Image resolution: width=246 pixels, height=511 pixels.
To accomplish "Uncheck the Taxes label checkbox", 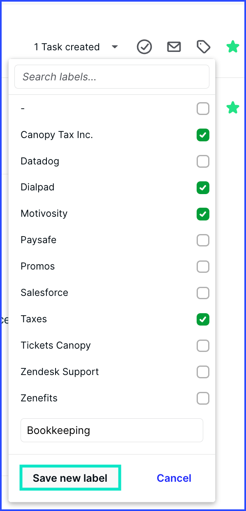I will (x=203, y=319).
